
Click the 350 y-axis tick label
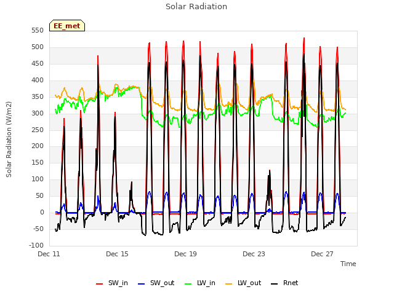[x=38, y=97]
